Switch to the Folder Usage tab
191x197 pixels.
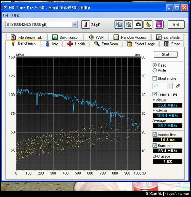click(141, 44)
